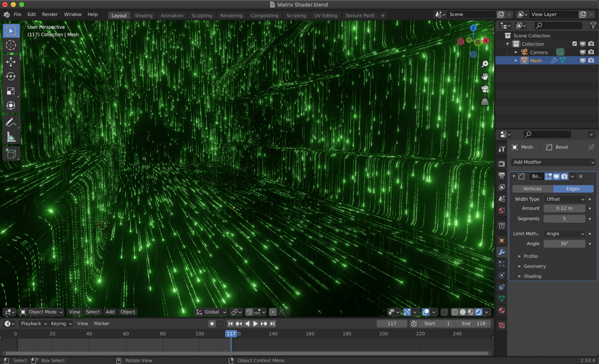Toggle Bevel modifier viewport display
599x364 pixels.
556,176
